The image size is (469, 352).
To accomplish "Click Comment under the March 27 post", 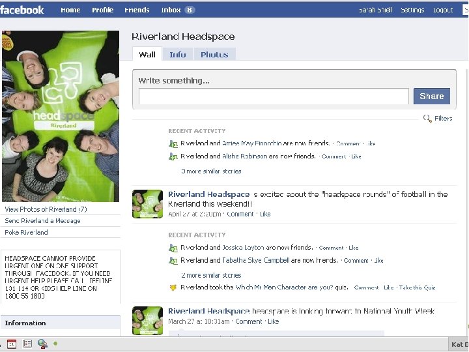I will point(249,321).
